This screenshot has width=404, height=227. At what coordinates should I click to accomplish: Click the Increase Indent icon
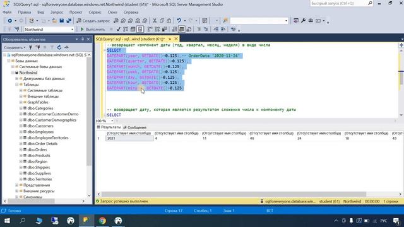point(223,30)
